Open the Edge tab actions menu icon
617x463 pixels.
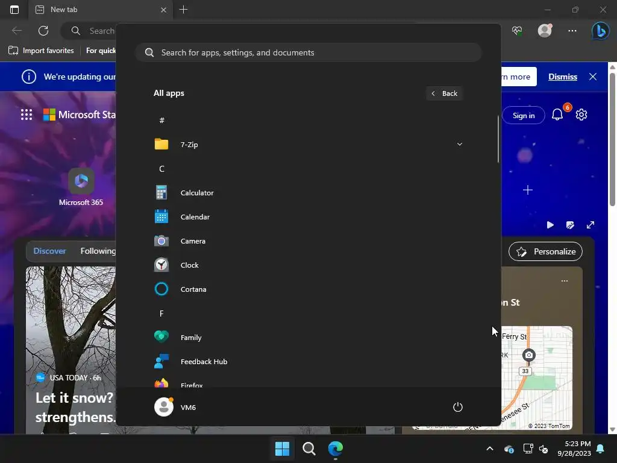coord(14,10)
